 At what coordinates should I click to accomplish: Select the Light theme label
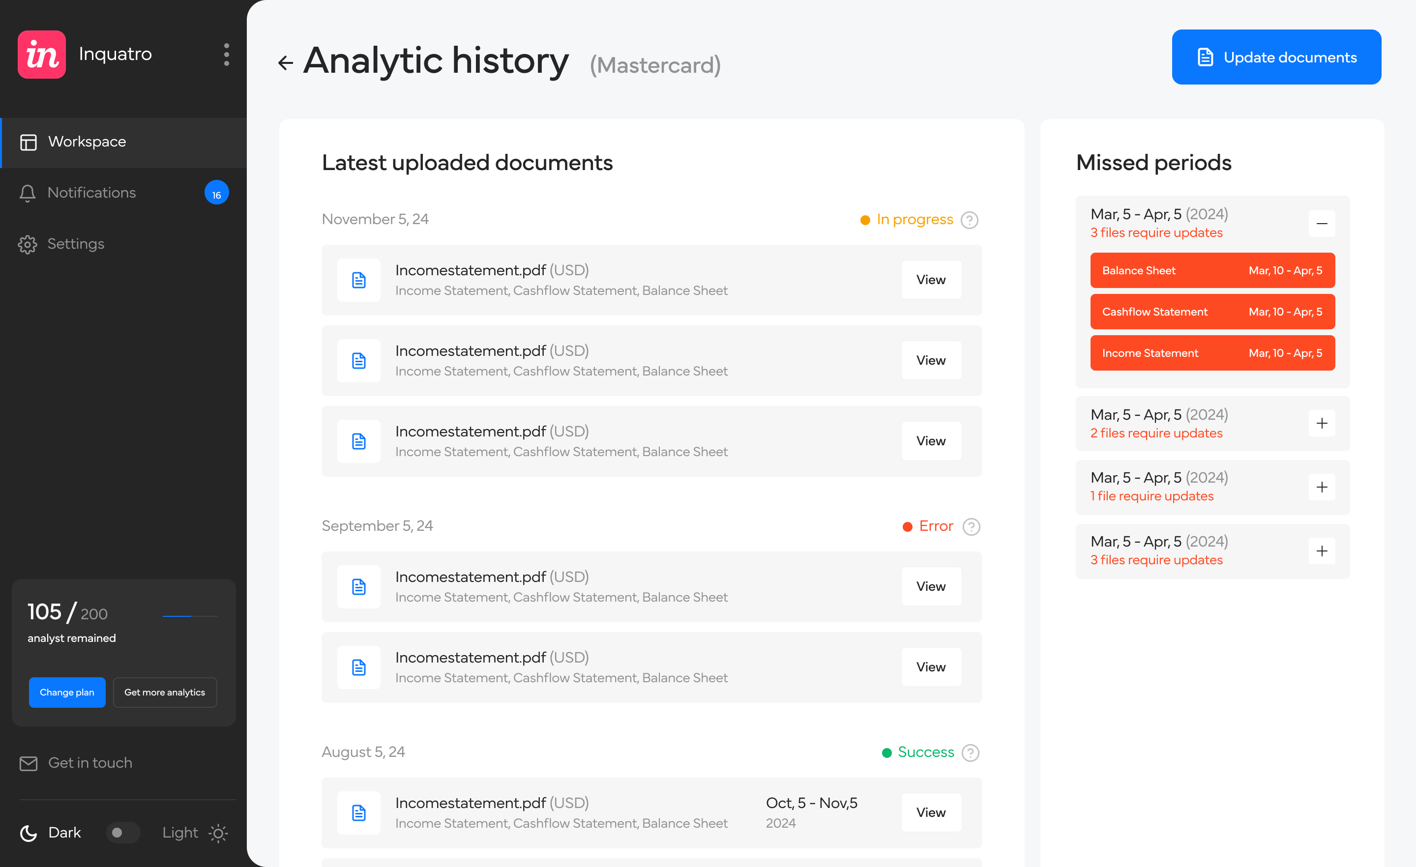[x=180, y=833]
